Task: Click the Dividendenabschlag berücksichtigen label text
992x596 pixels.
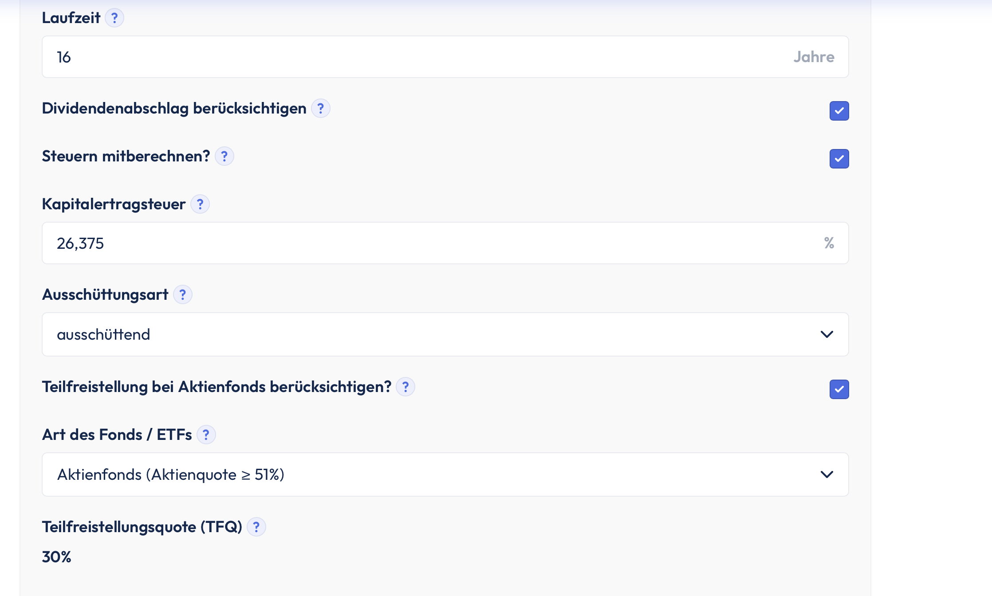Action: (174, 109)
